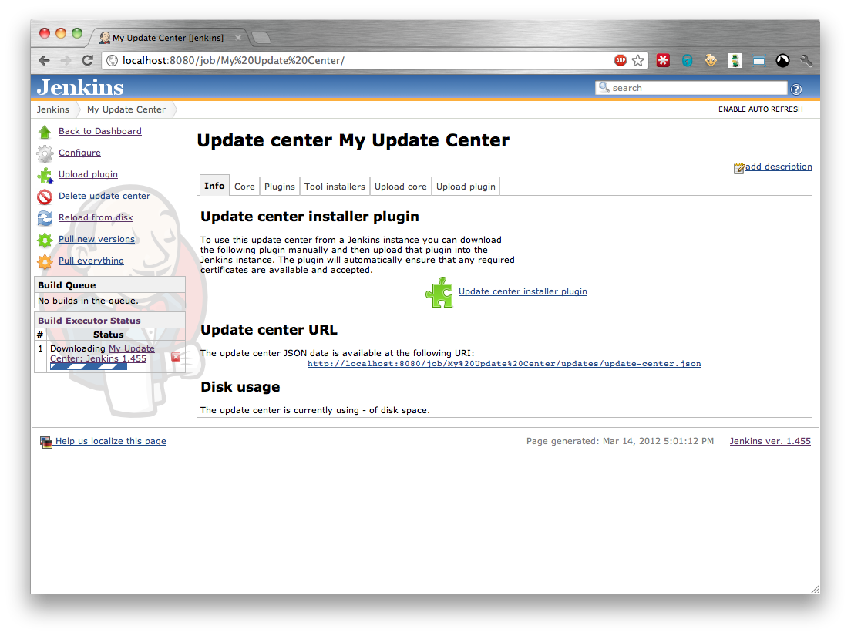Image resolution: width=851 pixels, height=636 pixels.
Task: Click the black-and-white circle extension icon
Action: coord(782,61)
